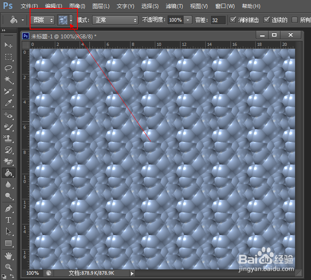The image size is (311, 280).
Task: Select the Magic Wand tool
Action: (8, 80)
